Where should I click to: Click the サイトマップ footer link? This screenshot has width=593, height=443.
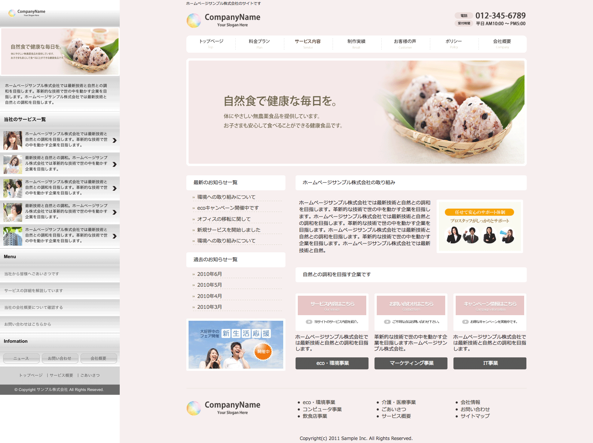coord(475,416)
